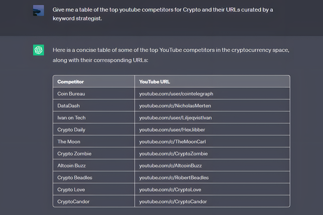Open the Coin Bureau YouTube URL
This screenshot has width=323, height=215.
coord(176,94)
